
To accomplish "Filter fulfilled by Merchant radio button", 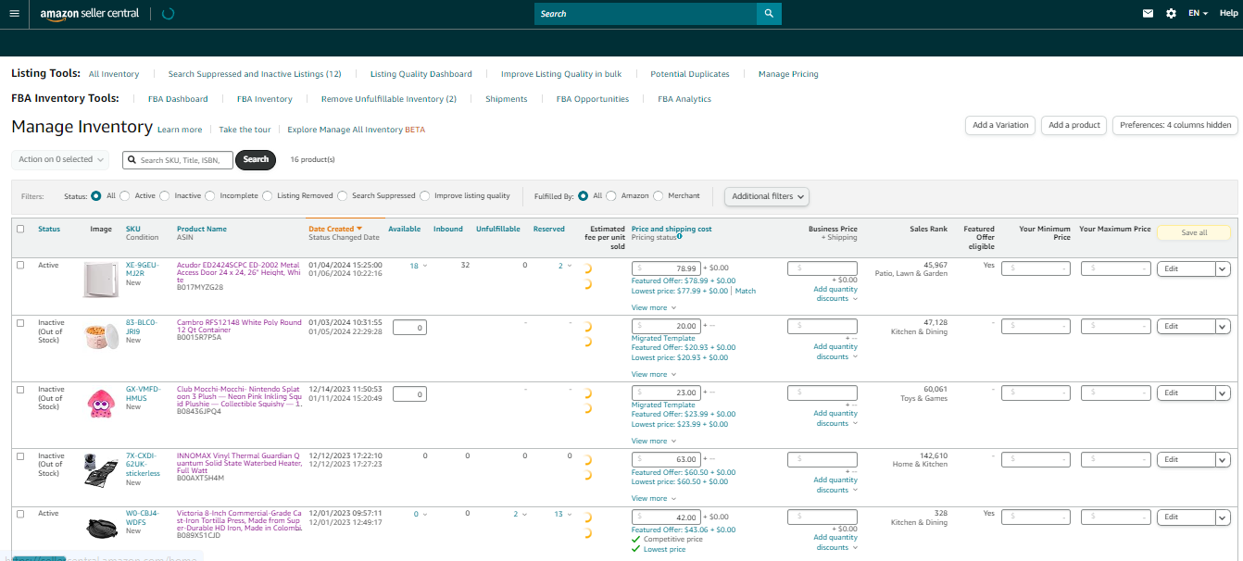I will (659, 196).
